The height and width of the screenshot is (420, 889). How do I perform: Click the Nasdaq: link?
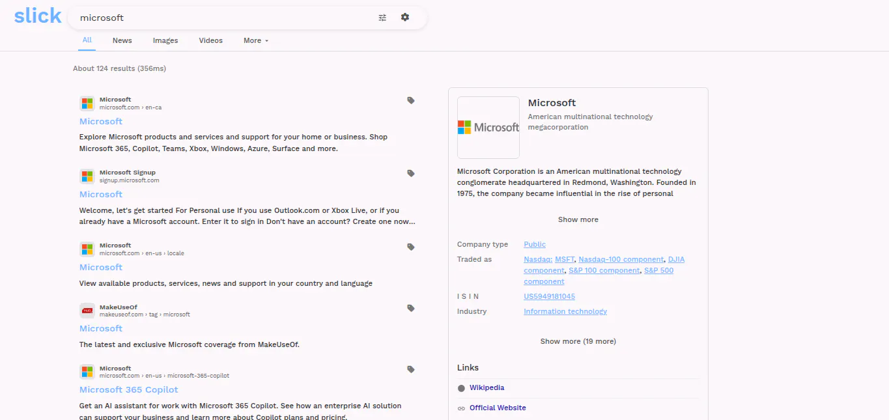click(538, 259)
